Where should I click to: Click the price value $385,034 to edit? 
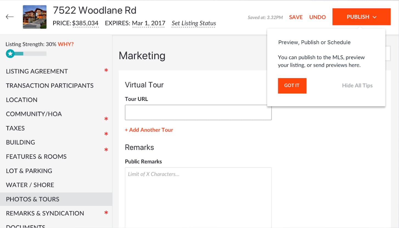tap(86, 23)
